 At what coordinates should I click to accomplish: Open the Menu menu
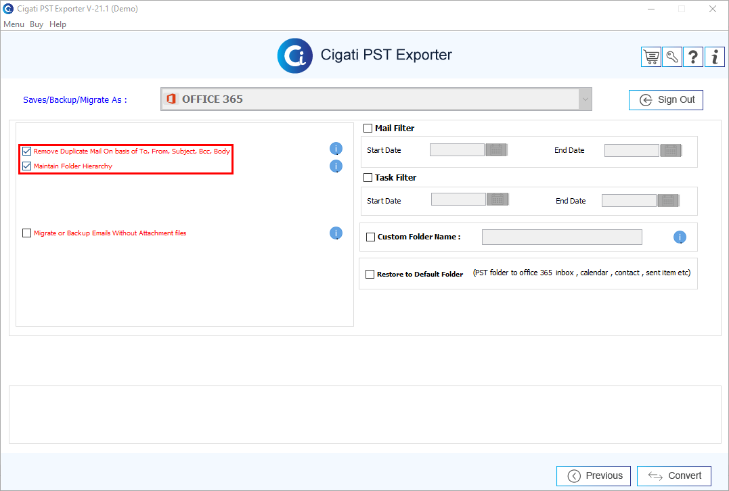click(x=14, y=24)
